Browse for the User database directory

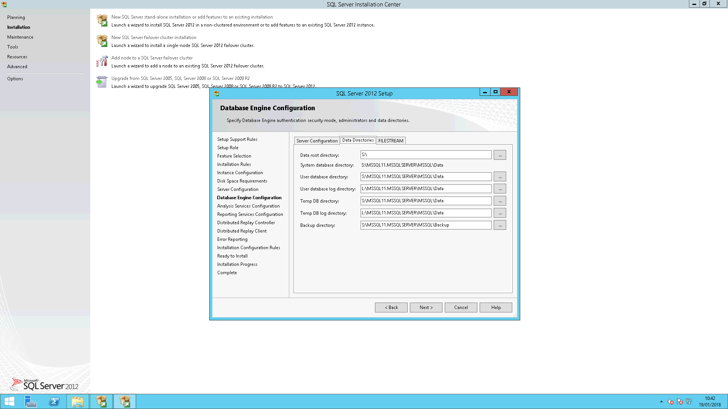click(x=500, y=176)
